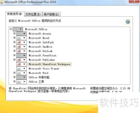Open install option dropdown for Microsoft Access

[x=22, y=34]
